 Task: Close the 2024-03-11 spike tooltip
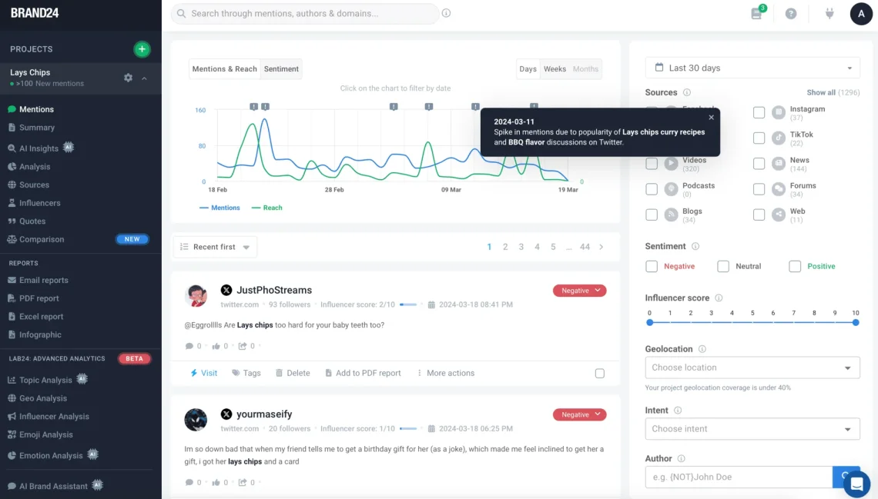tap(711, 118)
